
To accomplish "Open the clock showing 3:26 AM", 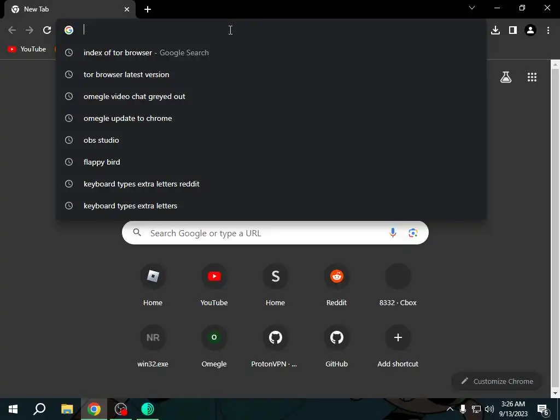I will (x=513, y=409).
